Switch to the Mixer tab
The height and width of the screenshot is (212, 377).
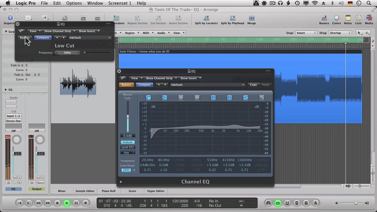pyautogui.click(x=62, y=191)
